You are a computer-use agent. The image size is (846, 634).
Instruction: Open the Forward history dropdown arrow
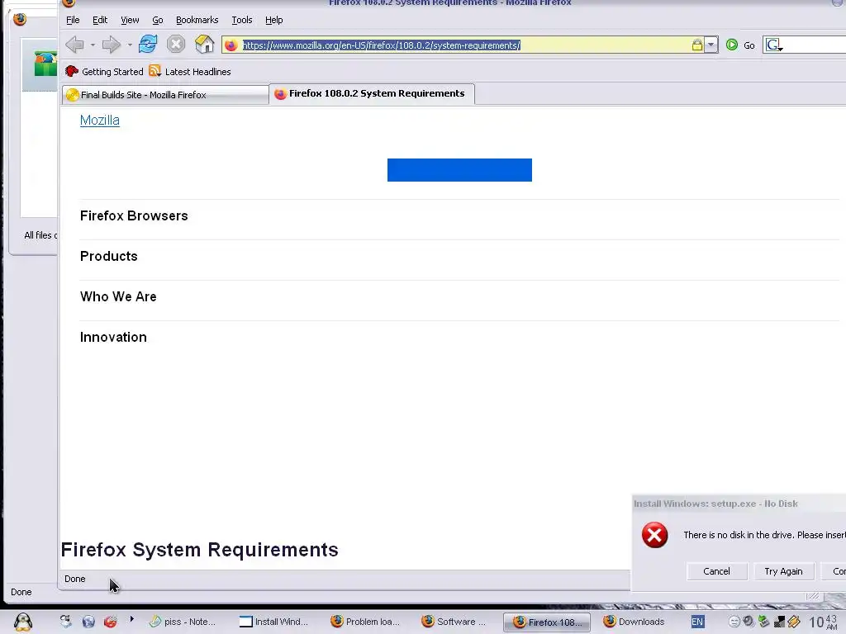[130, 45]
